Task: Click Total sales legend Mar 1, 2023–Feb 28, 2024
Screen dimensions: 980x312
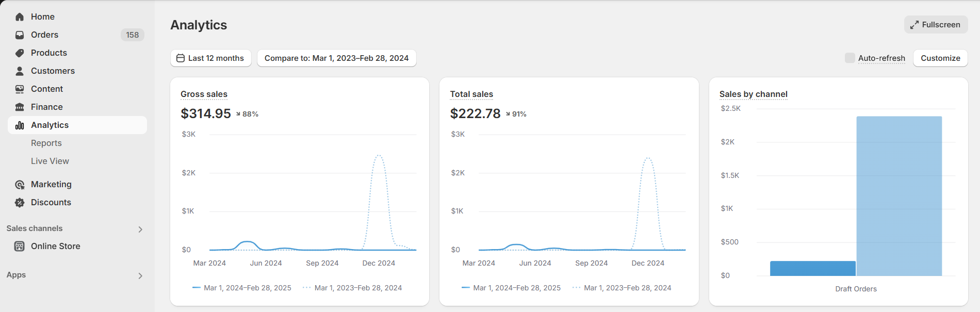Action: (x=622, y=288)
